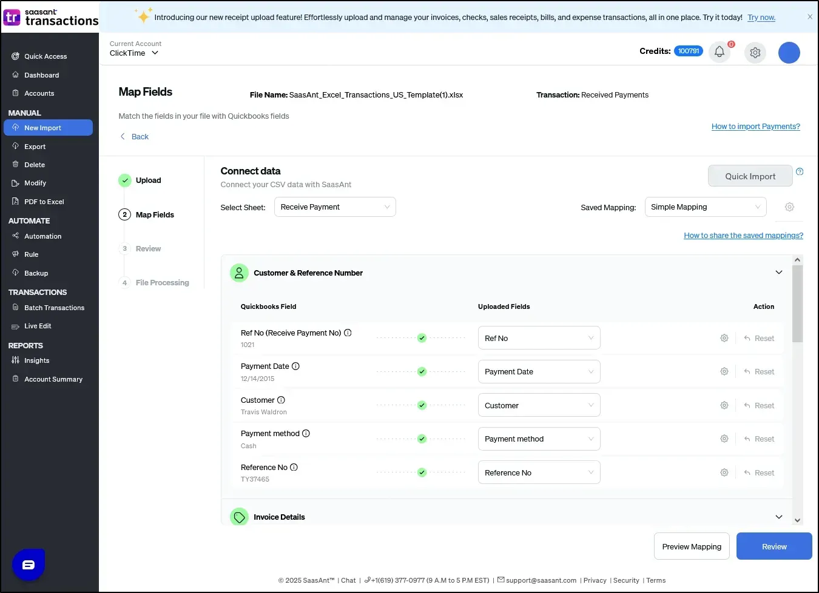The height and width of the screenshot is (593, 819).
Task: Reset the Ref No mapping
Action: click(760, 338)
